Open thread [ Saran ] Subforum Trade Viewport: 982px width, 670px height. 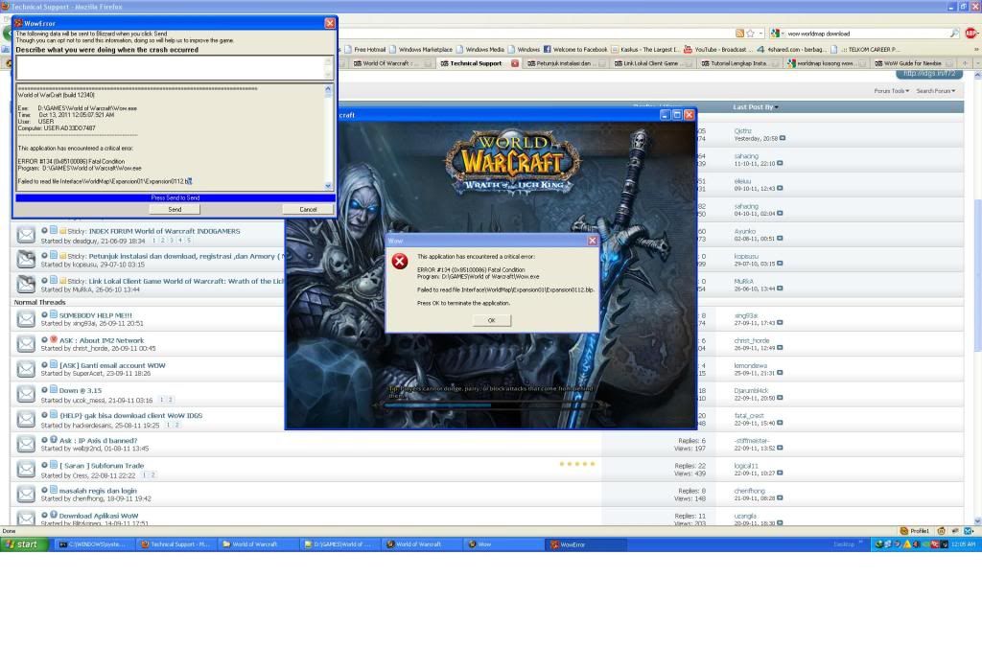(x=102, y=465)
